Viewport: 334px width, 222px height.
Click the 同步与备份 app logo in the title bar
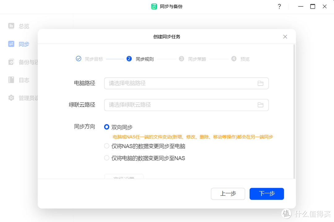tap(154, 6)
